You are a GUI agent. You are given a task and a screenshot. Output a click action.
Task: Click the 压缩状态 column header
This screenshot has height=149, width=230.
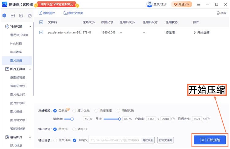pyautogui.click(x=171, y=22)
